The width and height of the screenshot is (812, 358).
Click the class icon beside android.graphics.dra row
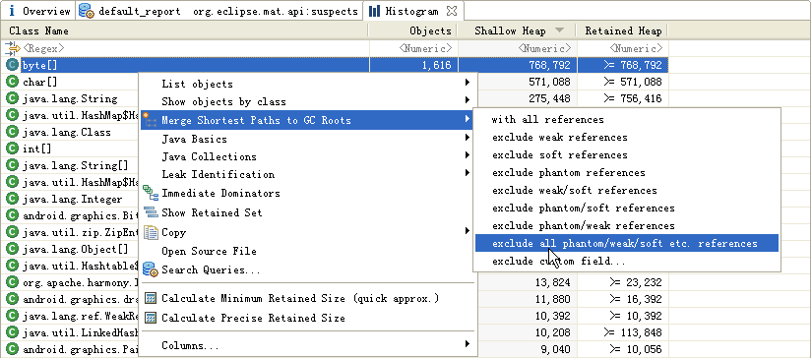pyautogui.click(x=13, y=299)
